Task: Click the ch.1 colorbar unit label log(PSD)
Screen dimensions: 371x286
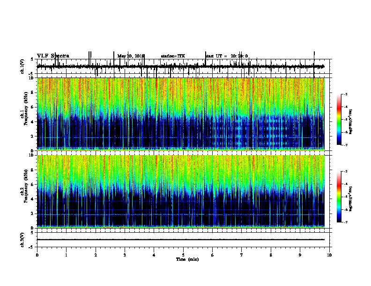Action: [x=351, y=122]
